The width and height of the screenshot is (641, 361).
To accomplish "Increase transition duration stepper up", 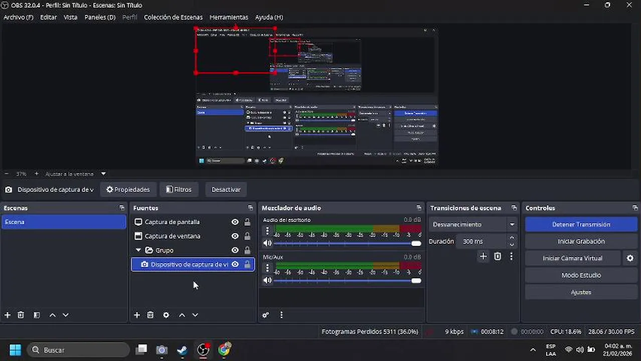I will (x=512, y=238).
